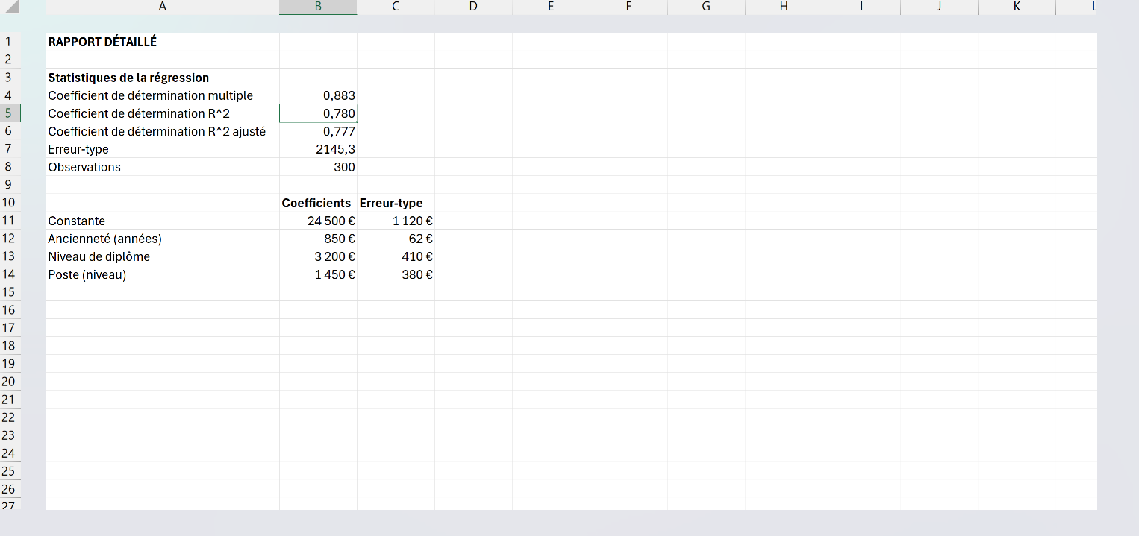Select column A header
Viewport: 1139px width, 536px height.
[x=163, y=7]
